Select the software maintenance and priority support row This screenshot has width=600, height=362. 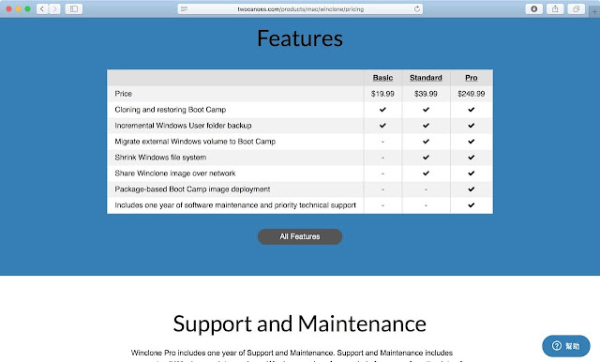(235, 205)
